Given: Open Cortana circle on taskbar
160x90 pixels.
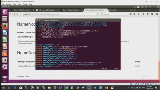Looking at the screenshot, I should click(x=9, y=88).
